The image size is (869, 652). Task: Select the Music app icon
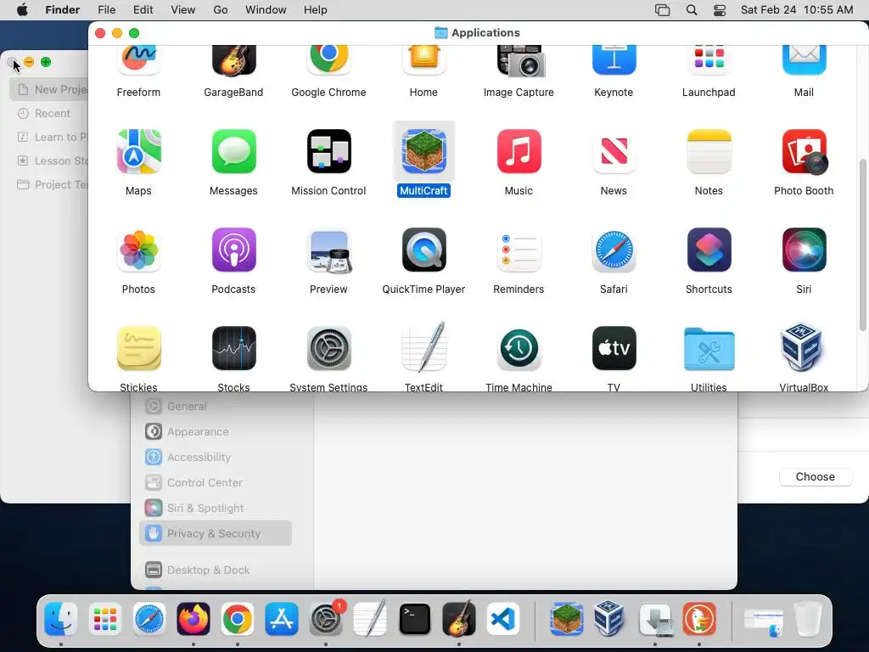click(x=519, y=151)
